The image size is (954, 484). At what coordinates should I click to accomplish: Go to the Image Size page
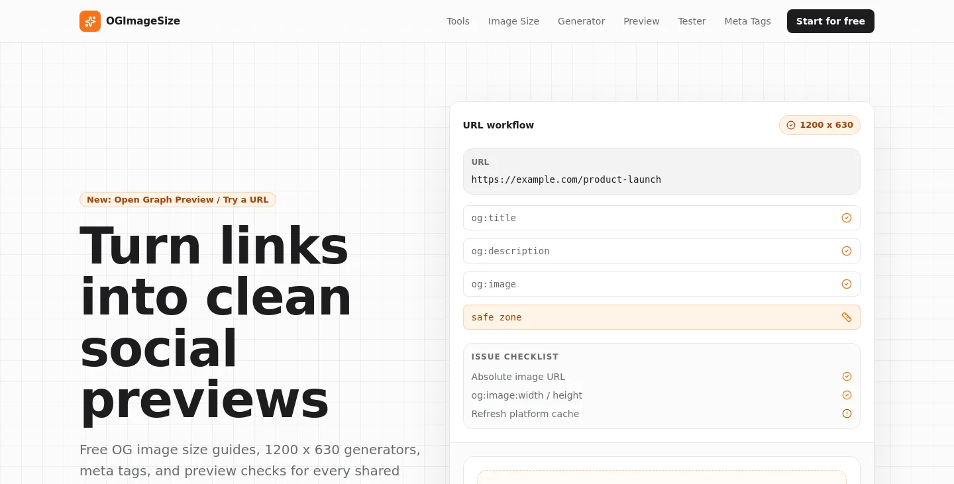point(513,21)
